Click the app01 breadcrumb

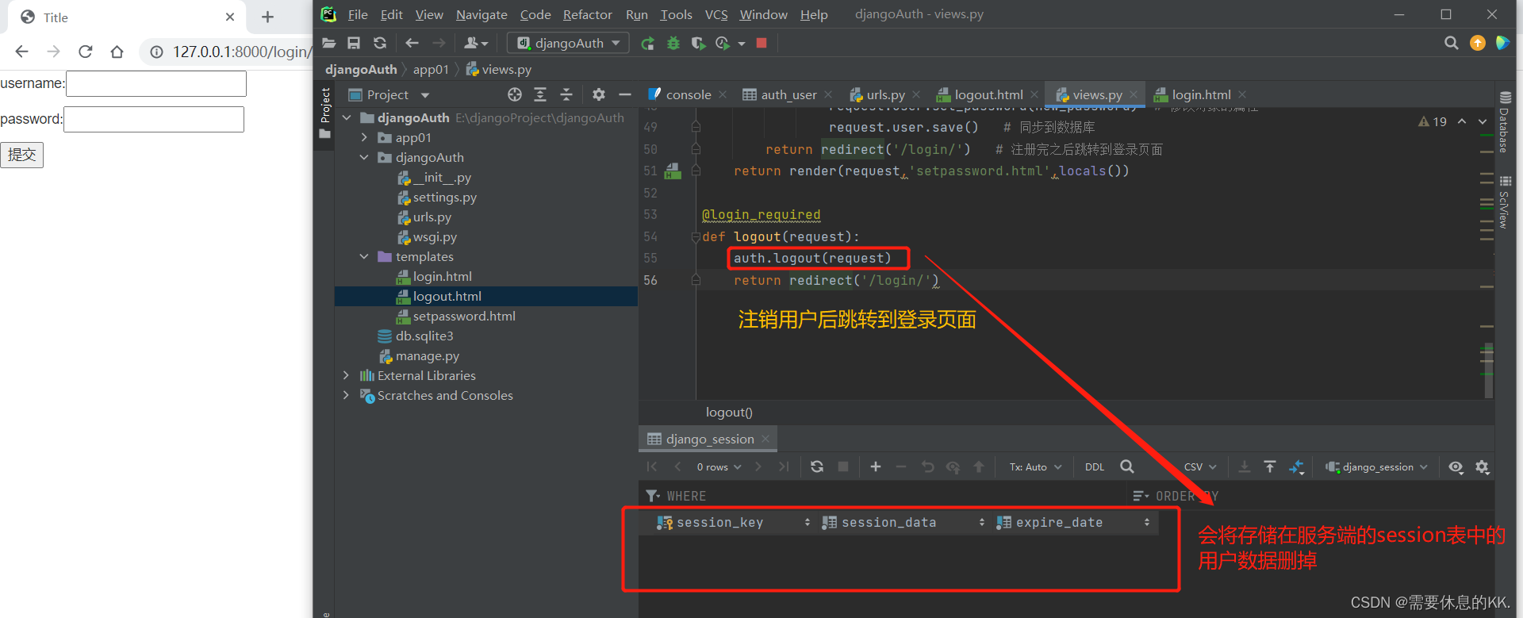click(x=431, y=70)
